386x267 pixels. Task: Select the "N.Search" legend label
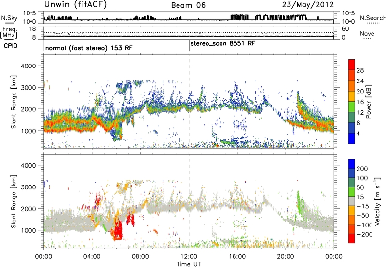tap(372, 18)
